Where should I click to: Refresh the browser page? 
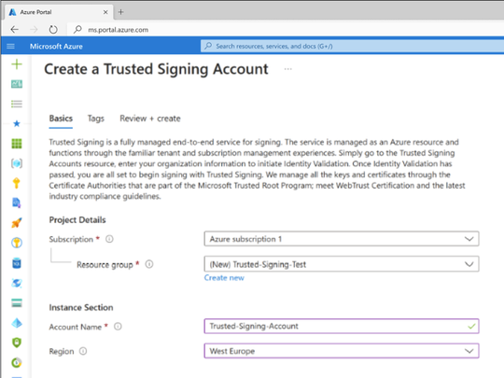pyautogui.click(x=53, y=30)
